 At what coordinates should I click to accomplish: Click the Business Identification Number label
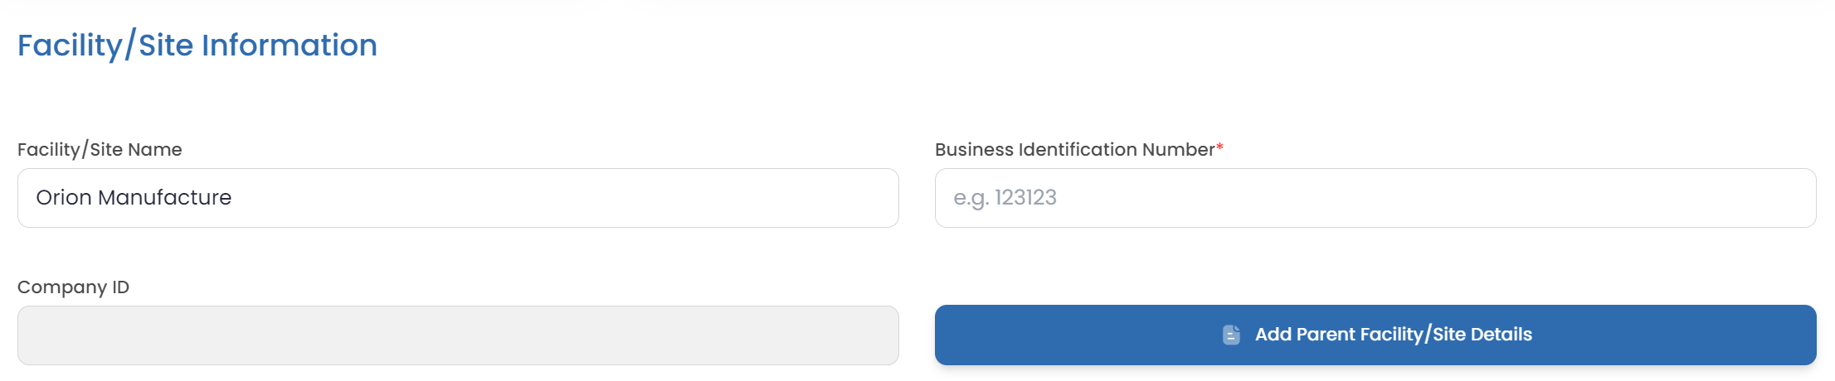[x=1074, y=150]
